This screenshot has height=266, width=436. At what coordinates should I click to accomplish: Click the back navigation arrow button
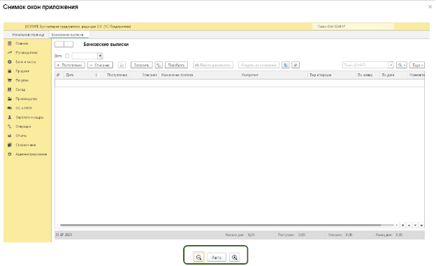click(x=59, y=44)
